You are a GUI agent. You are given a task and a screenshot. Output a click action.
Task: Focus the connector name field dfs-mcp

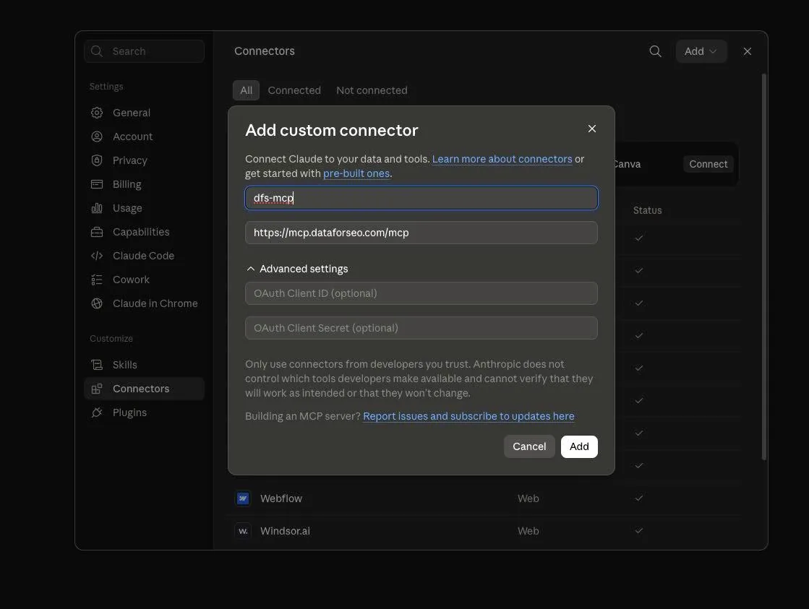421,198
